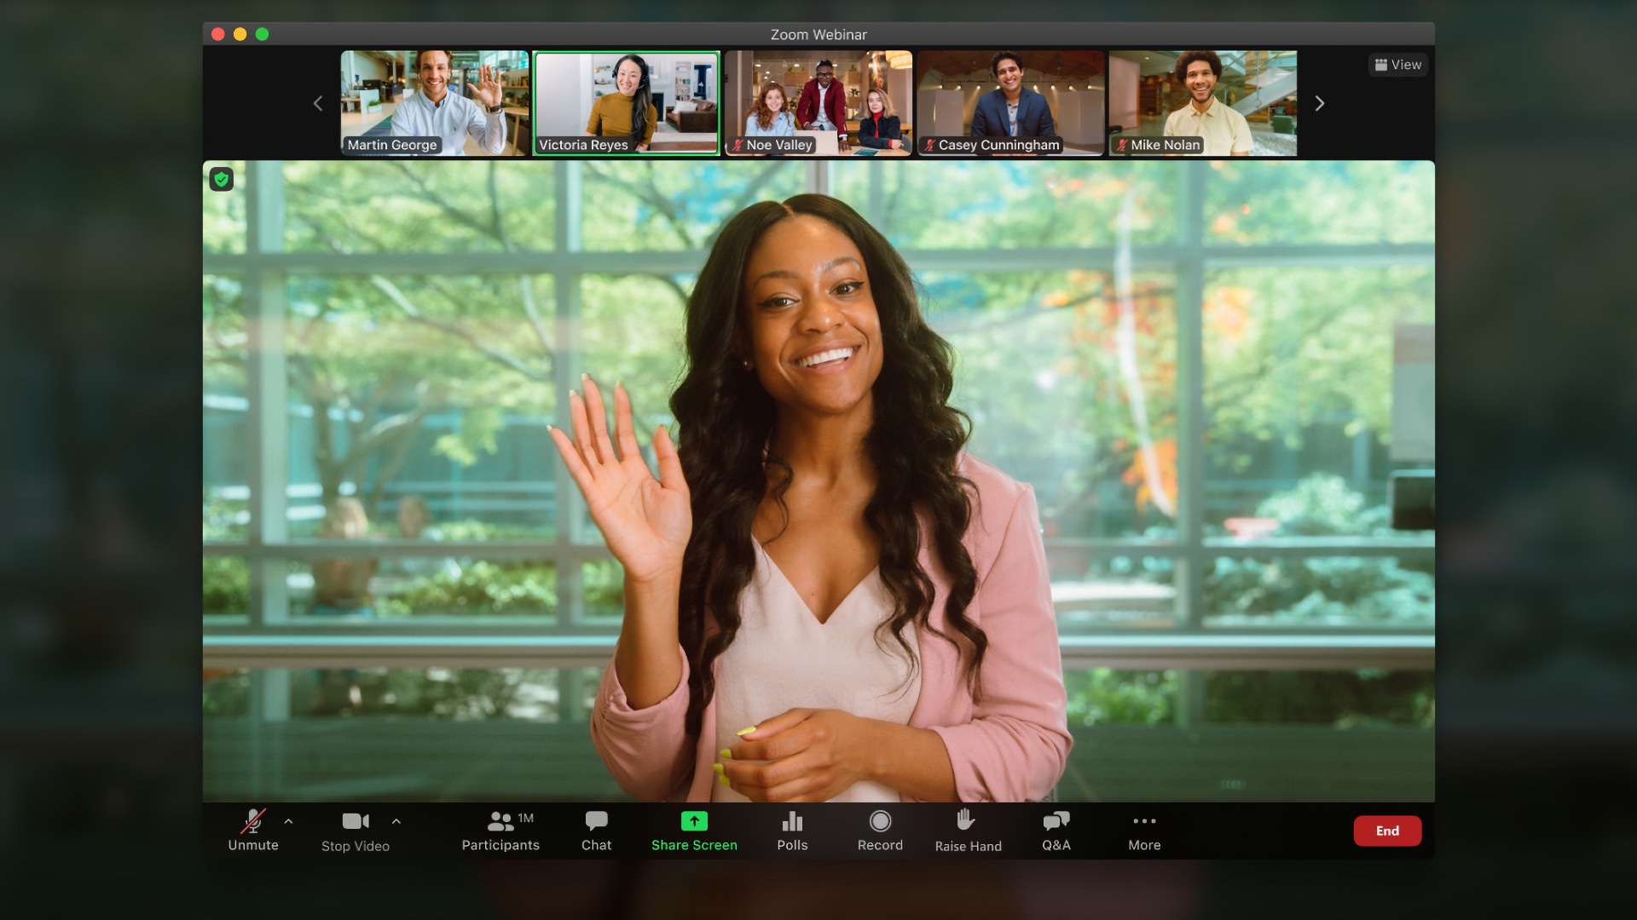Toggle Unmute microphone button
The width and height of the screenshot is (1637, 920).
point(253,829)
